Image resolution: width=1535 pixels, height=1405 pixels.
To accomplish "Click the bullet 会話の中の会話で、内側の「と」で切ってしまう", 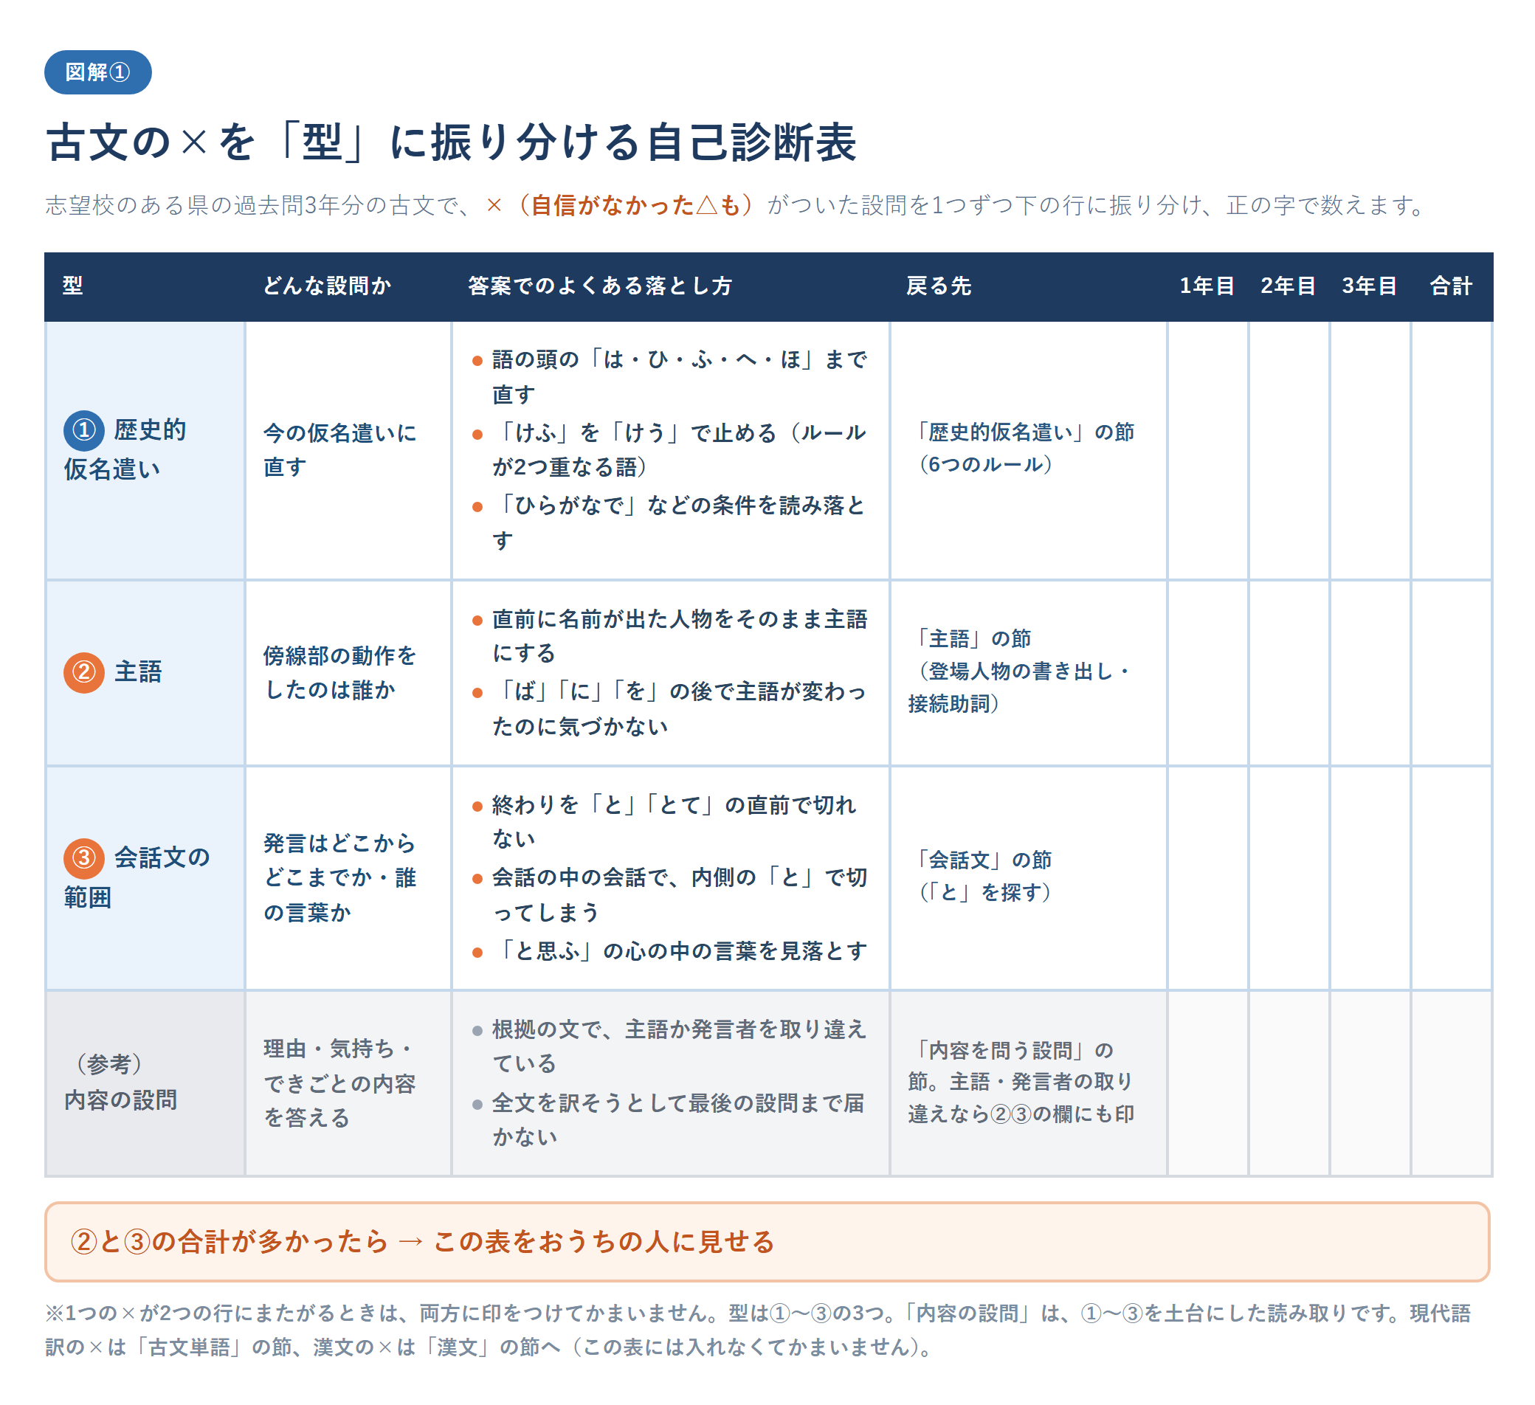I will pos(670,895).
